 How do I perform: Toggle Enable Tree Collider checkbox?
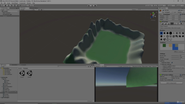(x=172, y=80)
